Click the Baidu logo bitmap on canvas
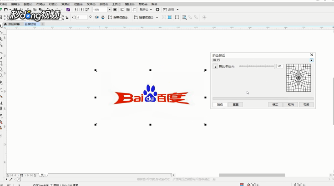Image resolution: width=334 pixels, height=186 pixels. tap(151, 97)
